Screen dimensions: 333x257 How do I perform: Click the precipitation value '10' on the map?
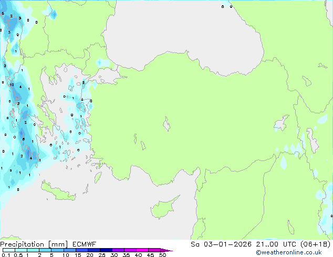tap(12, 84)
